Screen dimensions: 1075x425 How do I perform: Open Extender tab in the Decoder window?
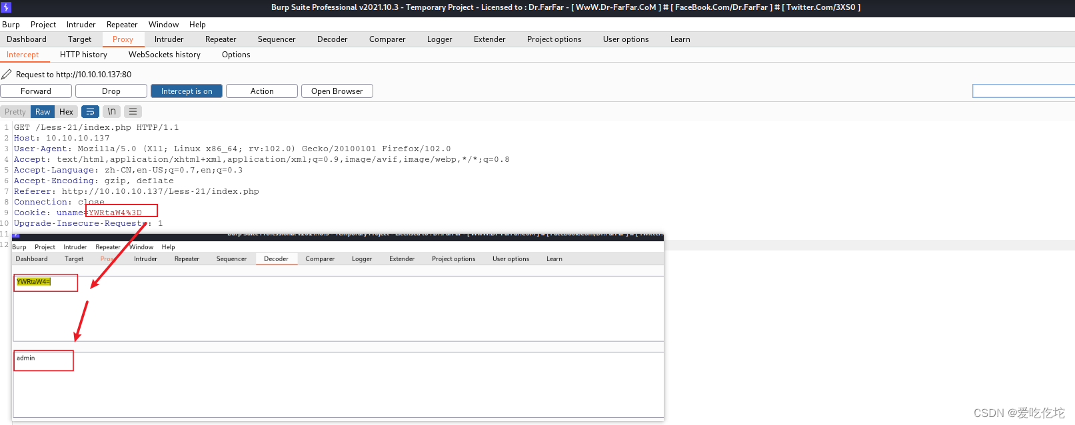pyautogui.click(x=402, y=259)
